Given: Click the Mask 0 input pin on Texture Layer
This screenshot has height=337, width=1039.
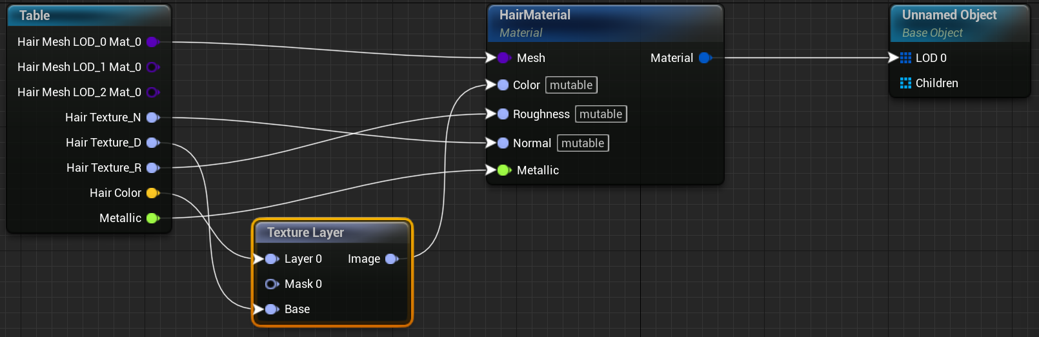Looking at the screenshot, I should point(272,284).
